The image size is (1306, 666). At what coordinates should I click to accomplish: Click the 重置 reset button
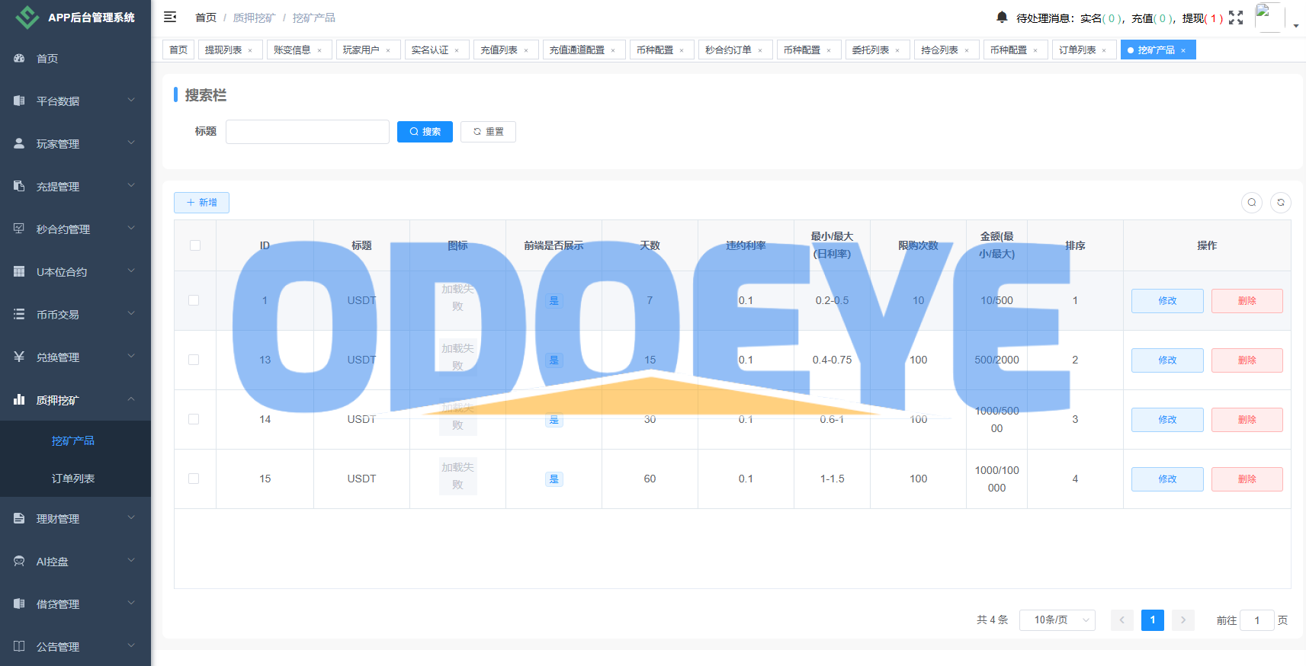tap(488, 132)
